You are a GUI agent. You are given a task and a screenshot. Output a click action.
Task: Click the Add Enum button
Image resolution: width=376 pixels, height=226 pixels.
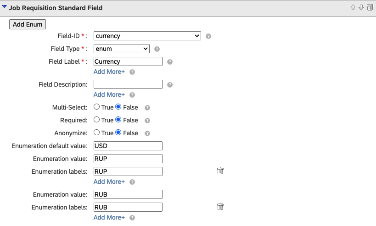click(x=28, y=24)
